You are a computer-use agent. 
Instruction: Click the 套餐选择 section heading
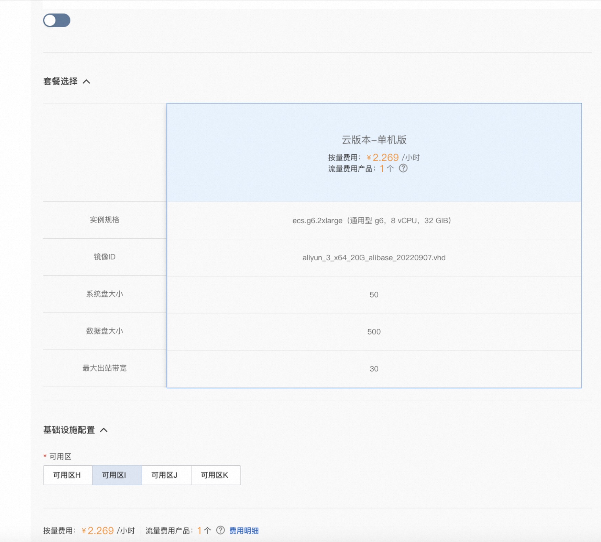tap(61, 82)
